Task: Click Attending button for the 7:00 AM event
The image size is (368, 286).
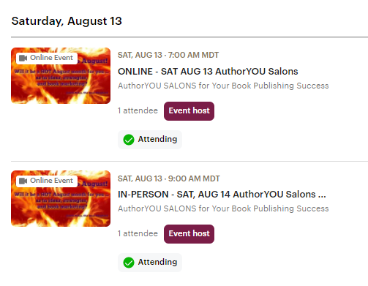Action: (150, 140)
